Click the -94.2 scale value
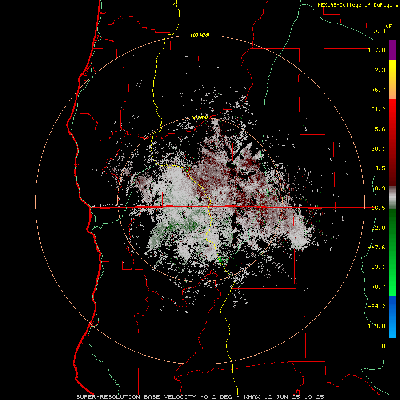The width and height of the screenshot is (400, 400). pos(376,307)
